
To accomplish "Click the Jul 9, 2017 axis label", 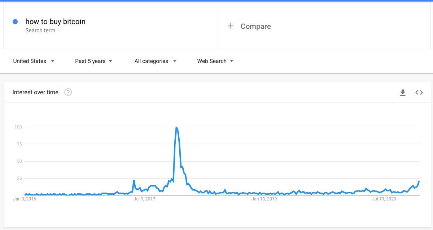I will pos(144,199).
